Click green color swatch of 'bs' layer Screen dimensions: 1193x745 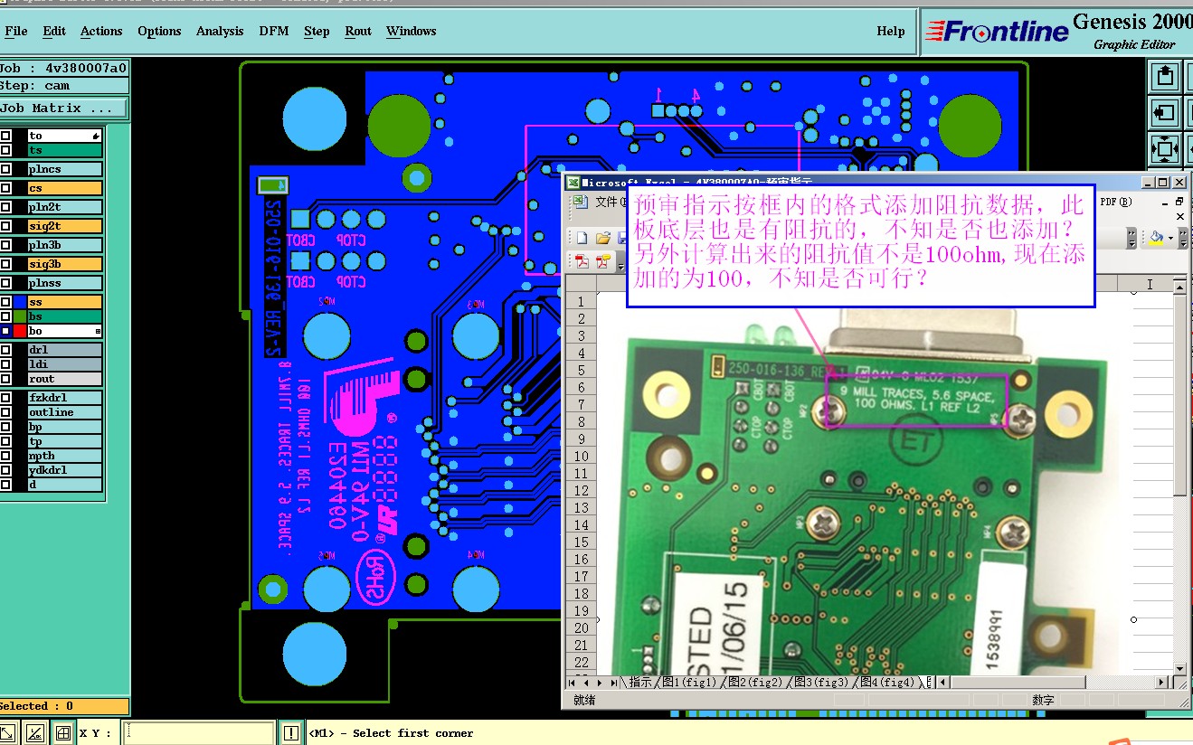click(x=20, y=316)
